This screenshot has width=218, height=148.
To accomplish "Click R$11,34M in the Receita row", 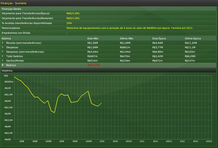I will point(191,43).
